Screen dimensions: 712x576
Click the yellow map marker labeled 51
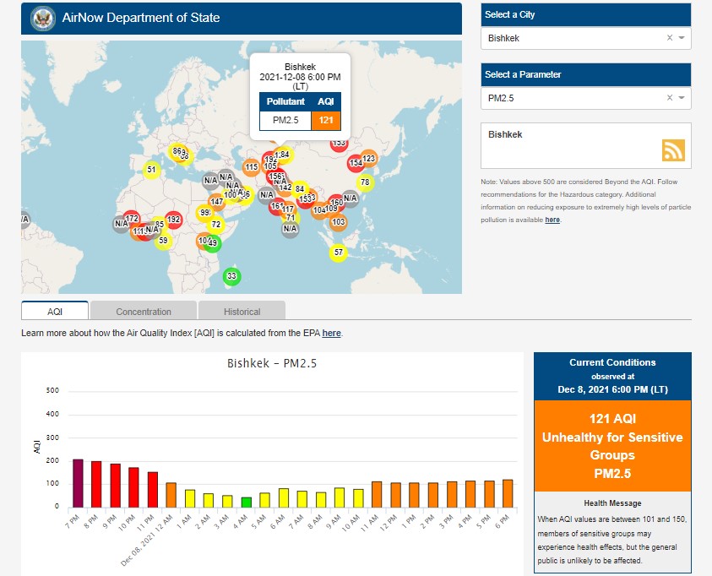click(x=151, y=170)
